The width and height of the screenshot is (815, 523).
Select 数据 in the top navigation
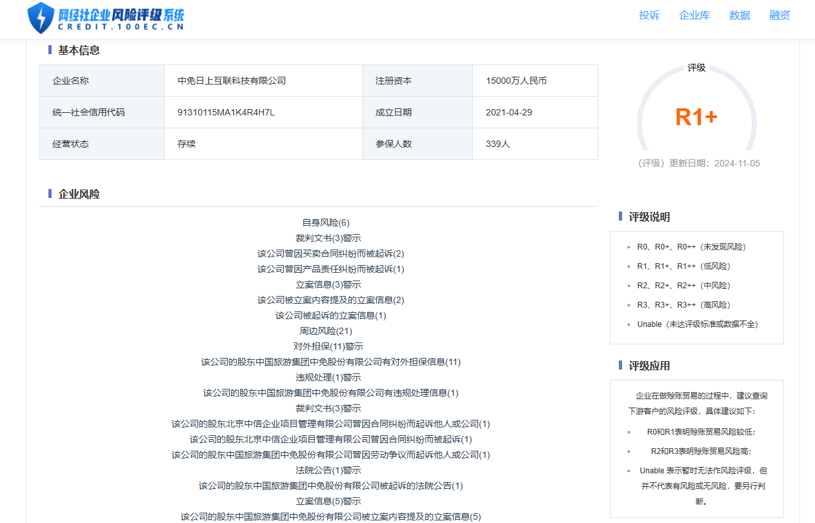coord(740,15)
